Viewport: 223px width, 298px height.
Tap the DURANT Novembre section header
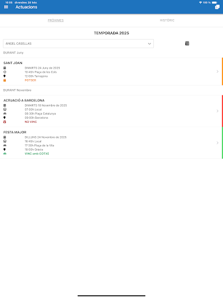17,90
